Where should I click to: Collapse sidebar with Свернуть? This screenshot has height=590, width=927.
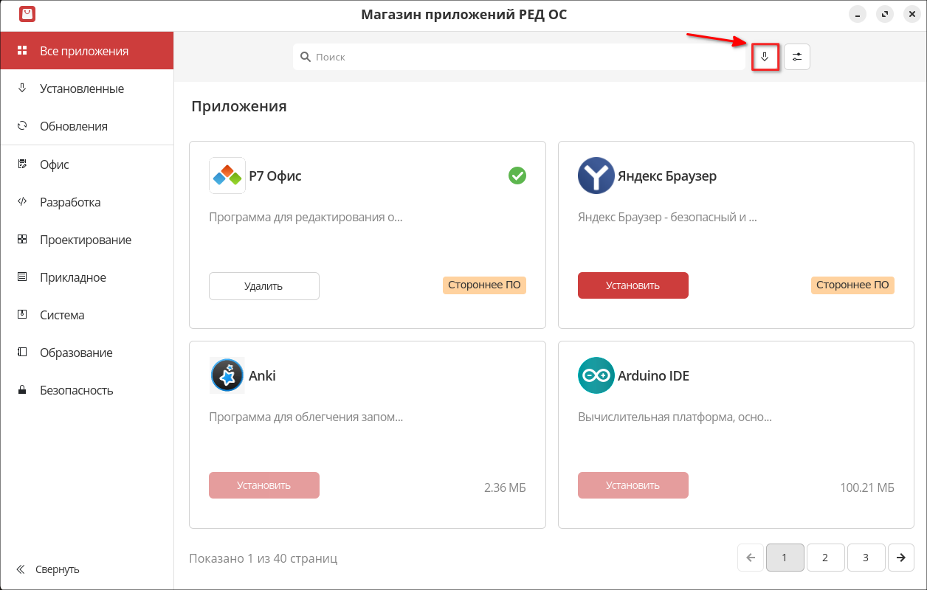coord(49,569)
